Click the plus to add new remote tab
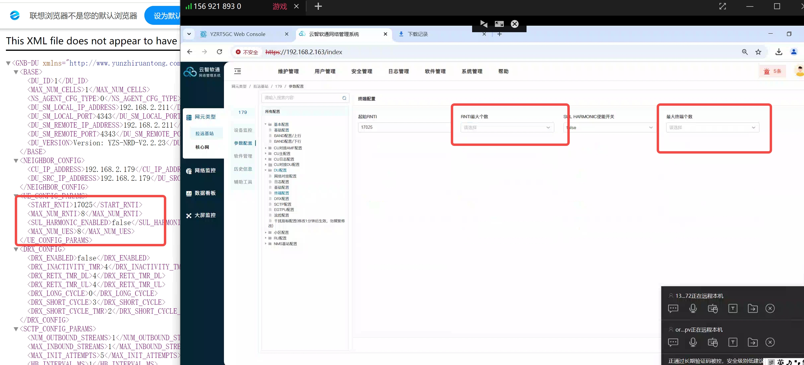 pyautogui.click(x=318, y=6)
